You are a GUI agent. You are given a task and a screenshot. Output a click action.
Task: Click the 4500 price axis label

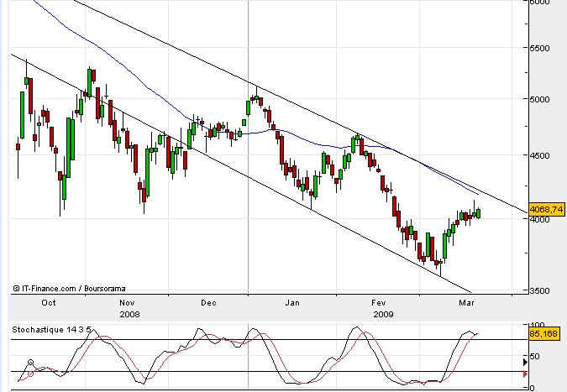point(539,156)
